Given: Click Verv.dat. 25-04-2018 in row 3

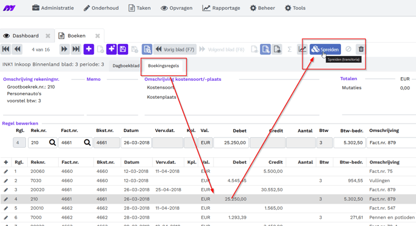Looking at the screenshot, I should [168, 190].
